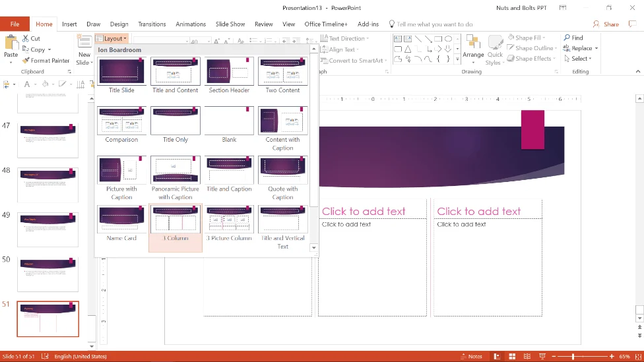The height and width of the screenshot is (362, 644).
Task: Toggle the Notes pane
Action: pos(472,356)
